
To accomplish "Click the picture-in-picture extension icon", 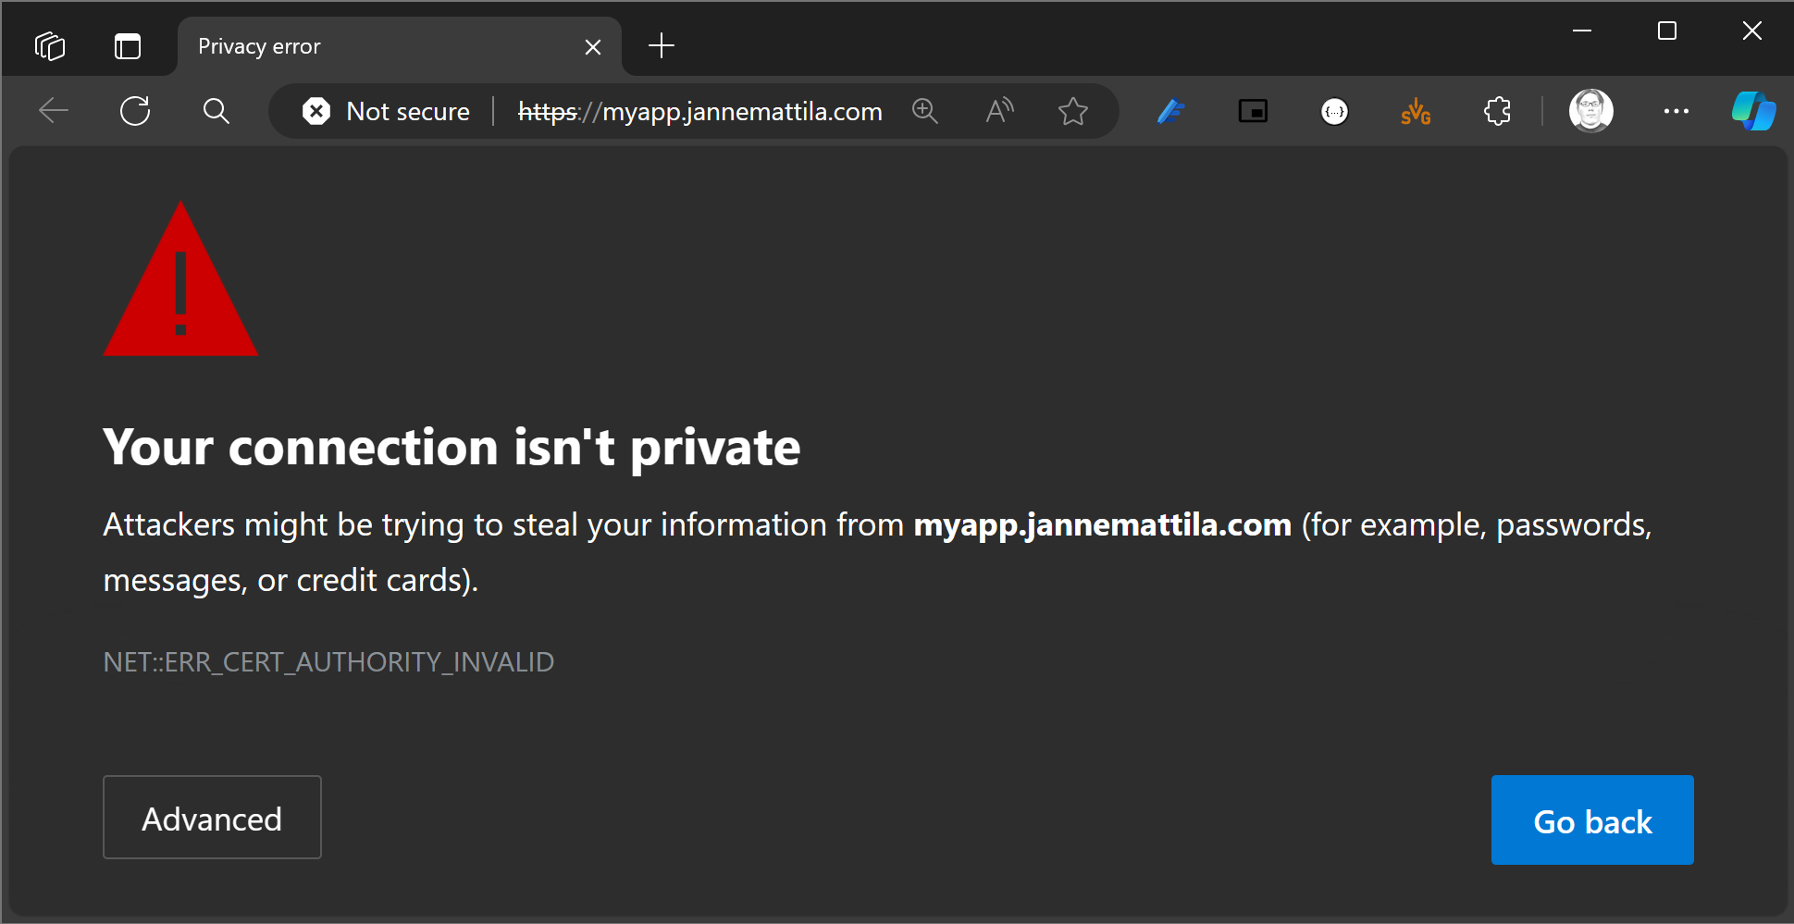I will [1253, 112].
